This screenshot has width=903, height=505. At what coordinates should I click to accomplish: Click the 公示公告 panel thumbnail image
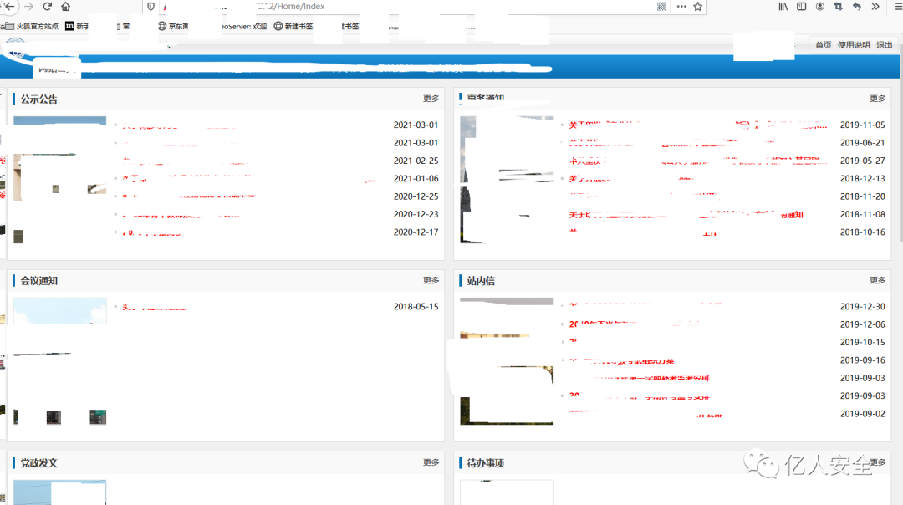coord(60,180)
